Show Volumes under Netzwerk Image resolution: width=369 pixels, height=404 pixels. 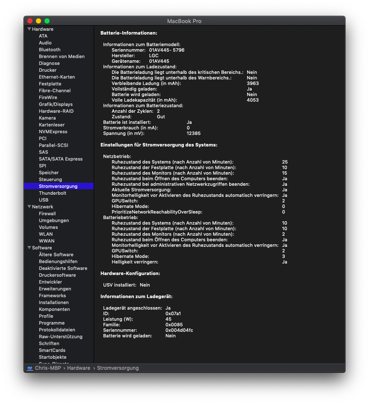click(x=48, y=227)
